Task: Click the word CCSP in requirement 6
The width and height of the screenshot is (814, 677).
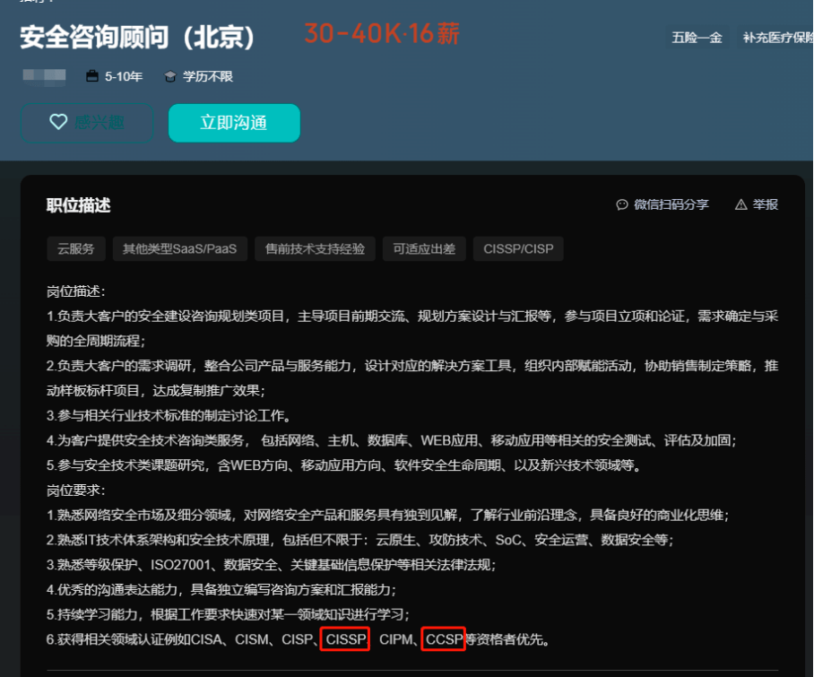Action: tap(444, 639)
